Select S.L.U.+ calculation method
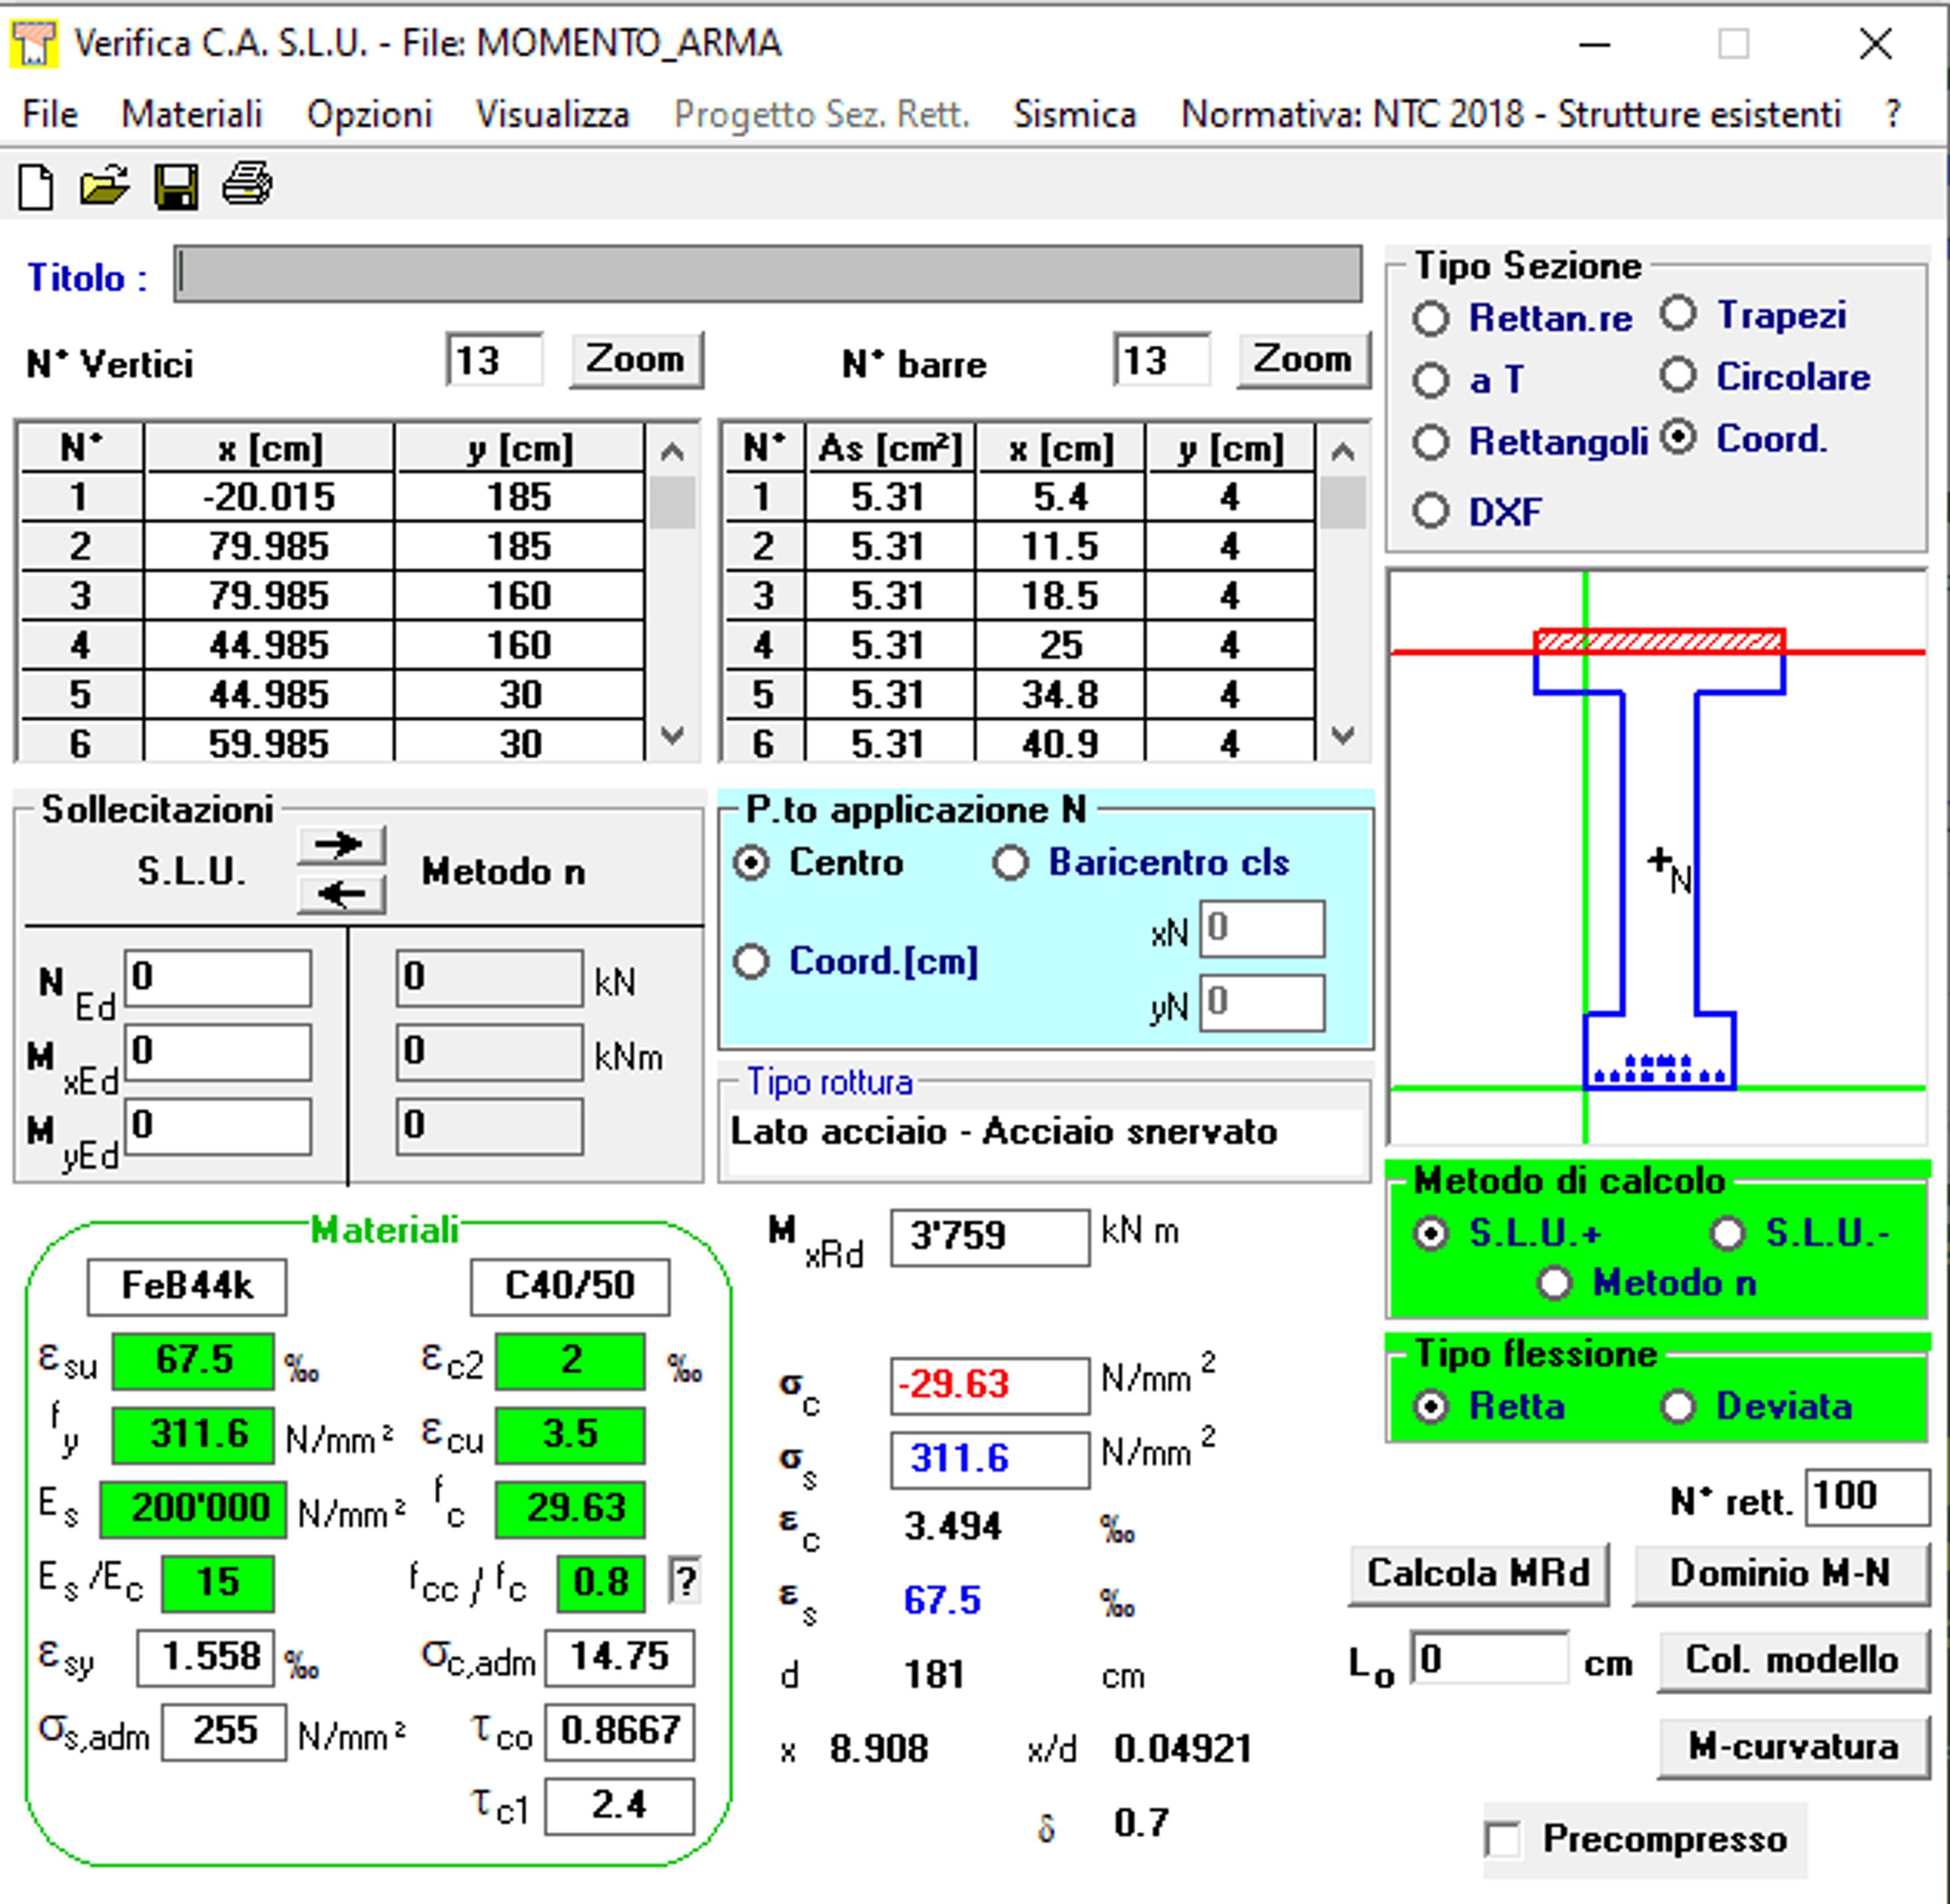Viewport: 1950px width, 1904px height. click(1431, 1234)
